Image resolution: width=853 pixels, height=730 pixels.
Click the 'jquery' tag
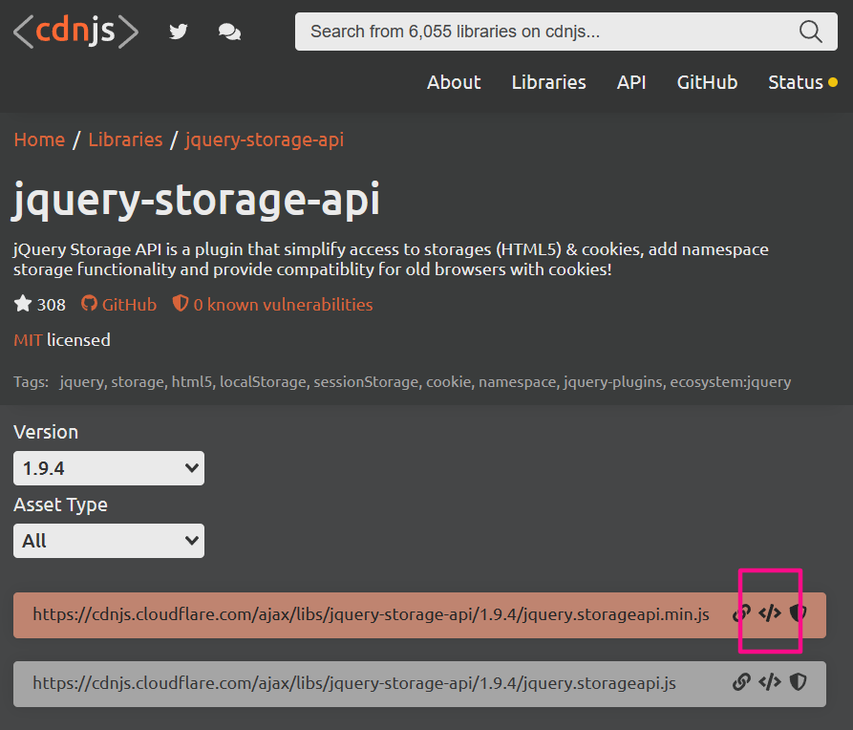point(81,382)
